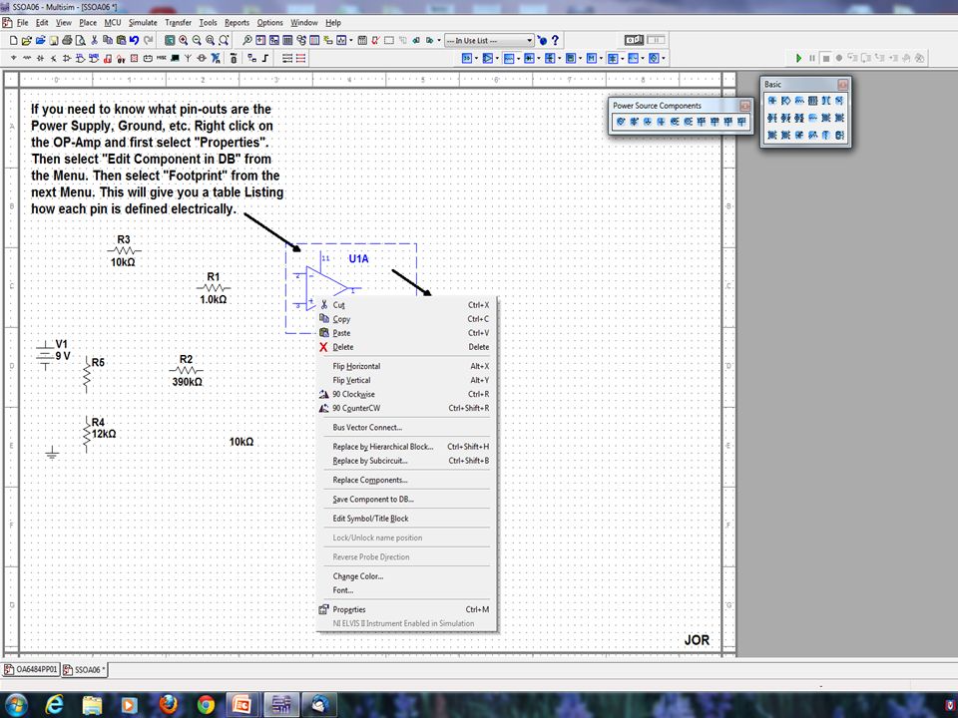Open print preview
Image resolution: width=958 pixels, height=718 pixels.
point(80,40)
